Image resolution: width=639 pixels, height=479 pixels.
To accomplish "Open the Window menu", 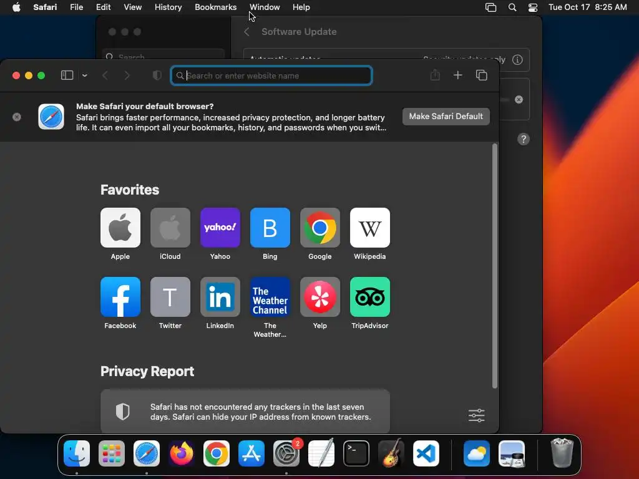I will click(x=265, y=7).
